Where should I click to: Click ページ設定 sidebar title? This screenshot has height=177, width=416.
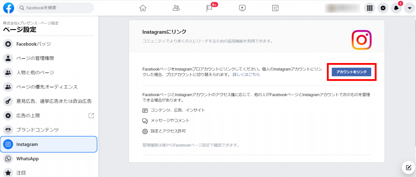point(19,29)
